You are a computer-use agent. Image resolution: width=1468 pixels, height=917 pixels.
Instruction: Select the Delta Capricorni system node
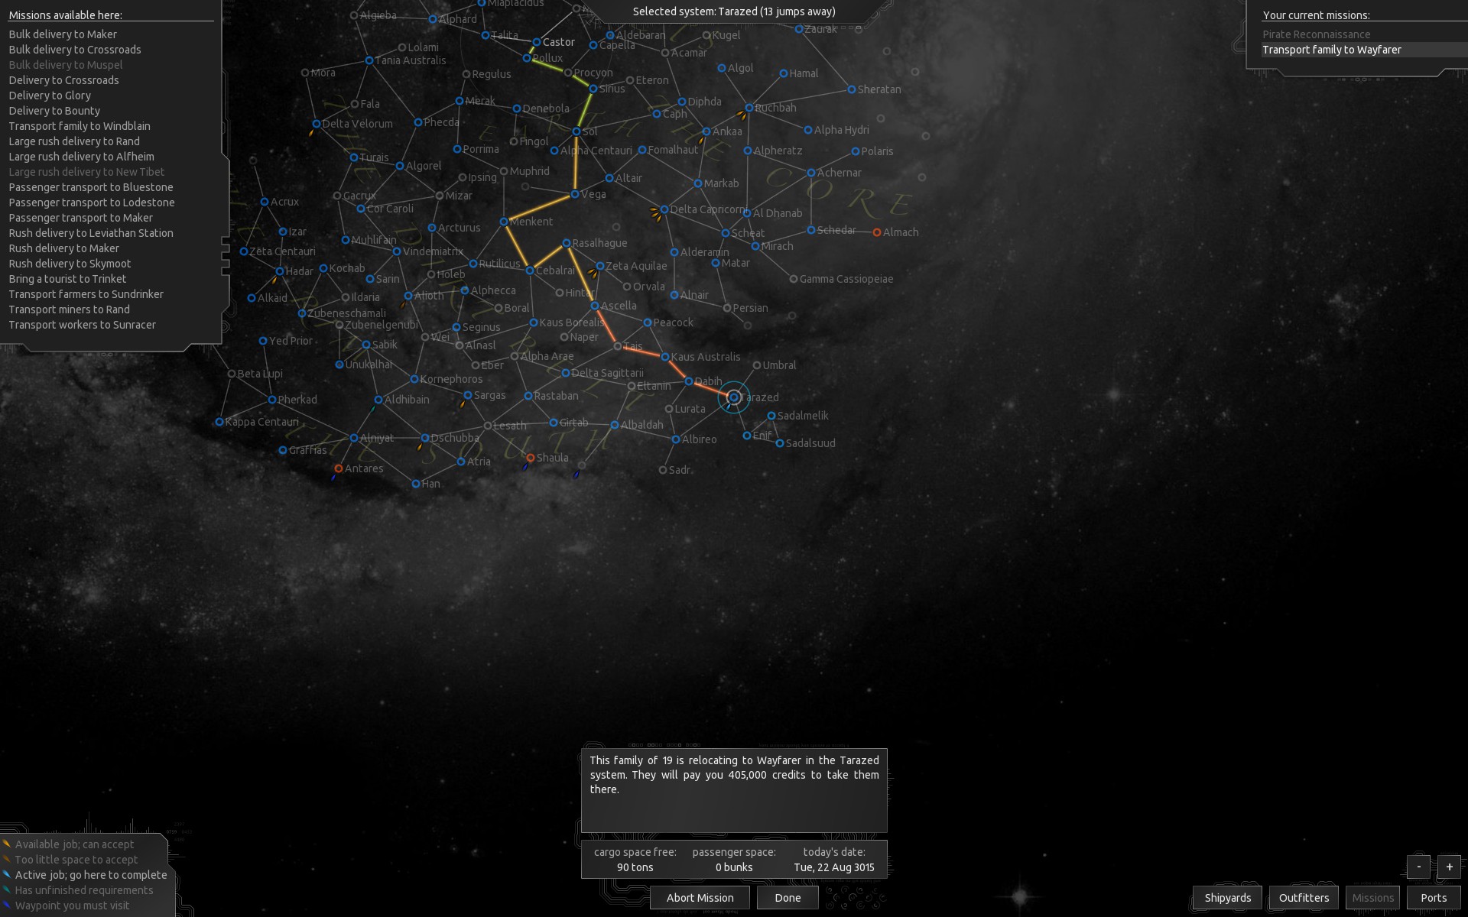tap(664, 209)
